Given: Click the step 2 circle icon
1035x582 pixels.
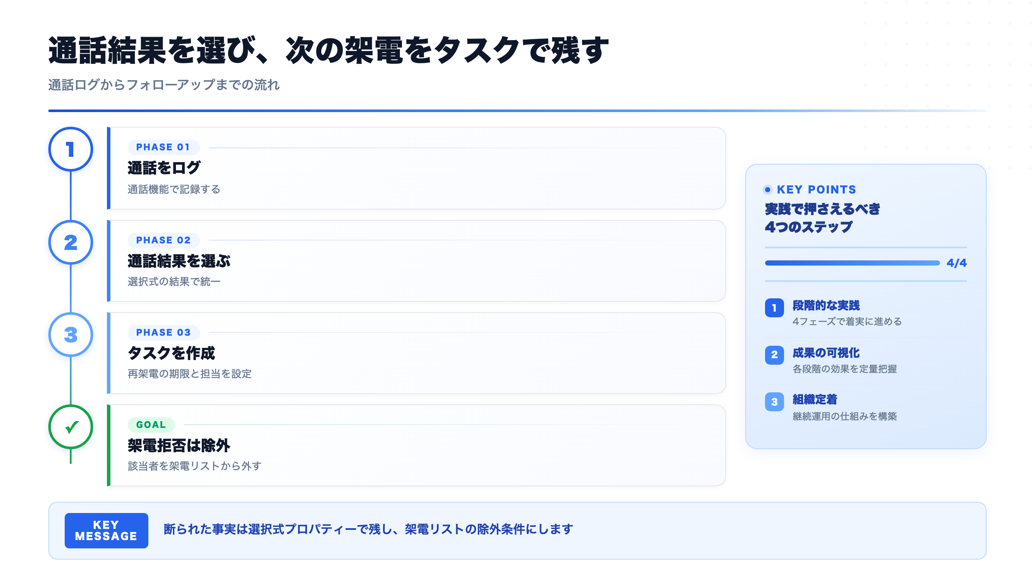Looking at the screenshot, I should tap(71, 242).
